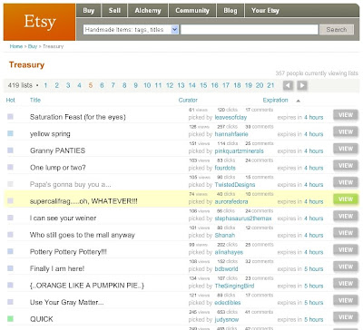Go to page 15 of lists
Viewport: 363px width, 330px height.
pos(203,85)
